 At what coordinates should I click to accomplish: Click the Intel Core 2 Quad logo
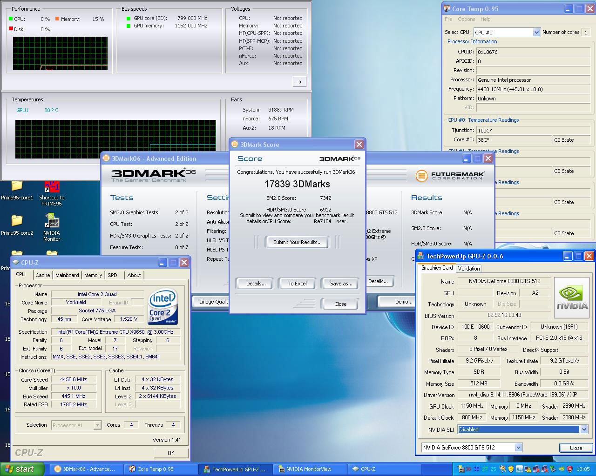(x=163, y=307)
